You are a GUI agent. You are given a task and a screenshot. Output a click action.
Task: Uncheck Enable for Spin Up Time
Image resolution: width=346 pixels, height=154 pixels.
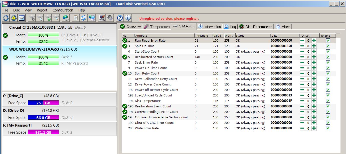[328, 46]
